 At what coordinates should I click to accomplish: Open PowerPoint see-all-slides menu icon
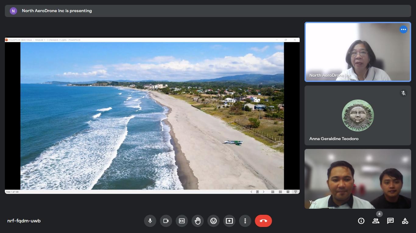pos(257,192)
